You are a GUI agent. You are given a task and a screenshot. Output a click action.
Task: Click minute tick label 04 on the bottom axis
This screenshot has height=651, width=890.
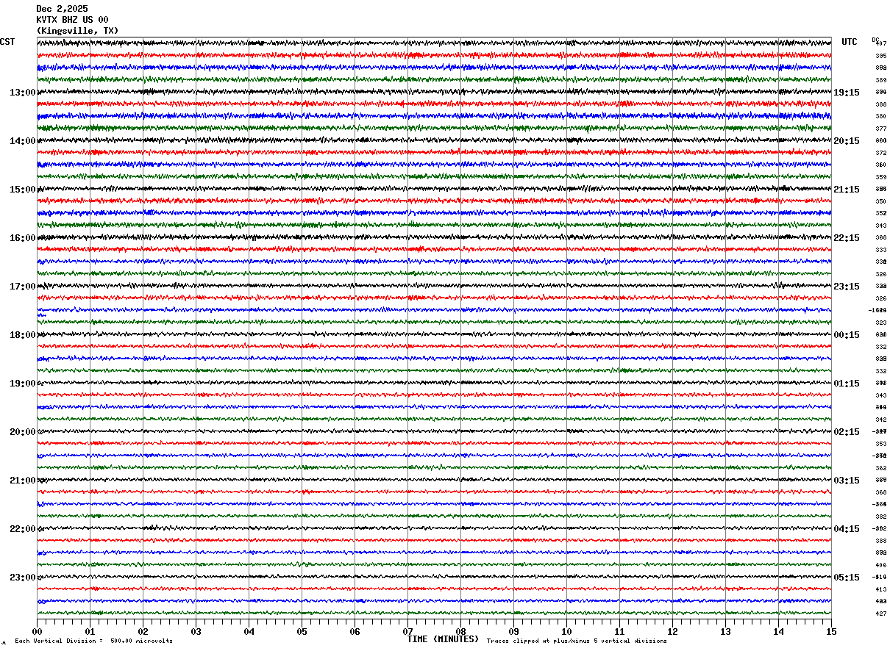[x=249, y=631]
